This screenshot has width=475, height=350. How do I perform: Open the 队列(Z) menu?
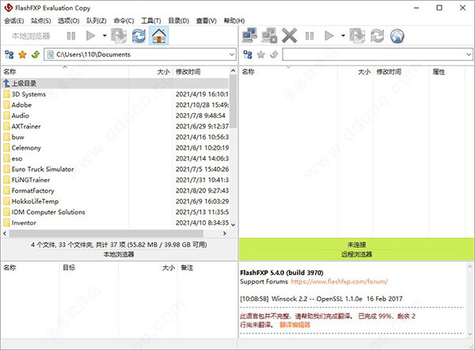[x=97, y=21]
